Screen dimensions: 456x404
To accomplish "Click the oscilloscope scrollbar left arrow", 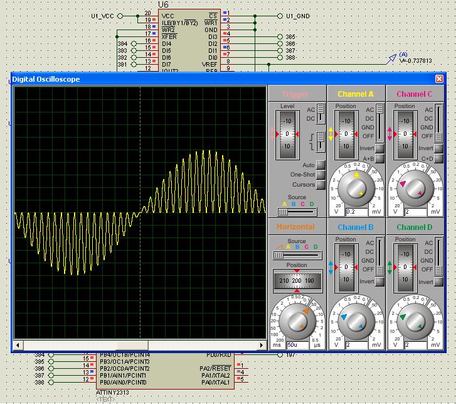I will coord(18,345).
